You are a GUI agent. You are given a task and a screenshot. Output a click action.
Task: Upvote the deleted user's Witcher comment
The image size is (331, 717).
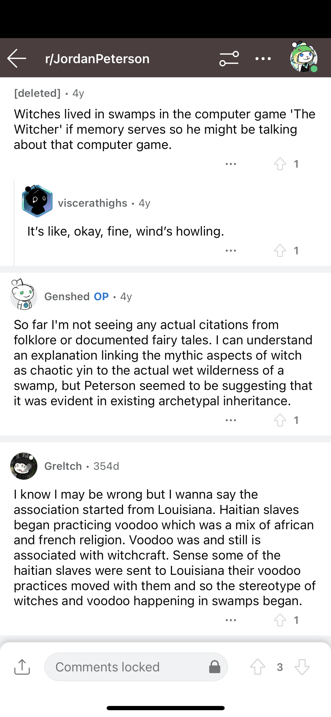[280, 164]
